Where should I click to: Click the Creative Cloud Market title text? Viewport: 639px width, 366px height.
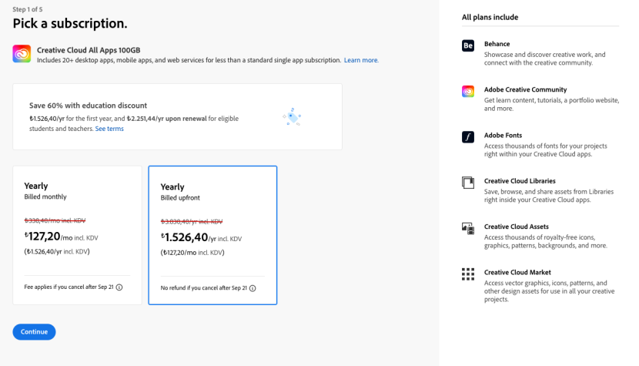pos(517,273)
